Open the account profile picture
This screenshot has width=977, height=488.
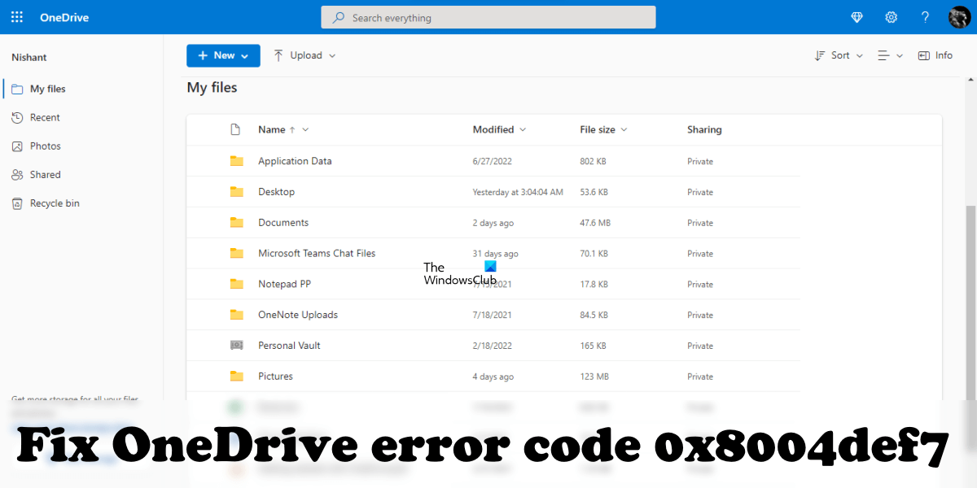coord(959,17)
